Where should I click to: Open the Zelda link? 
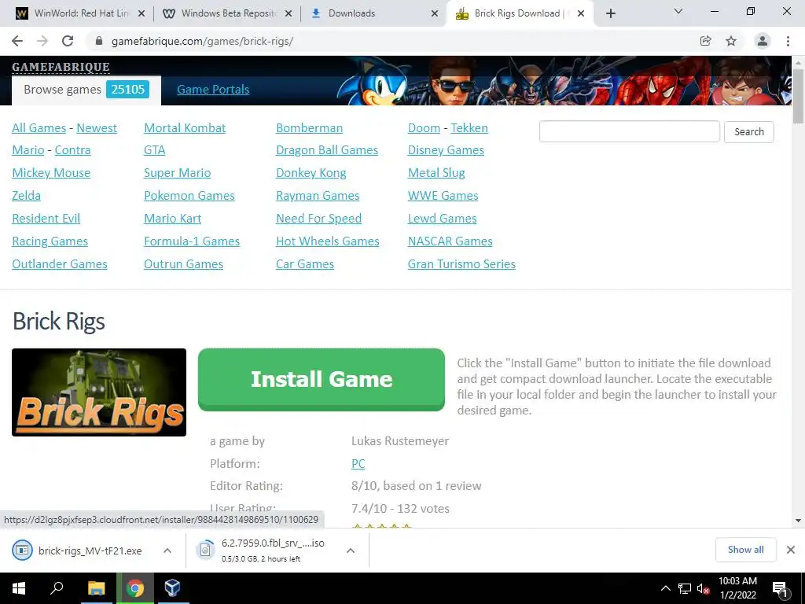tap(26, 196)
